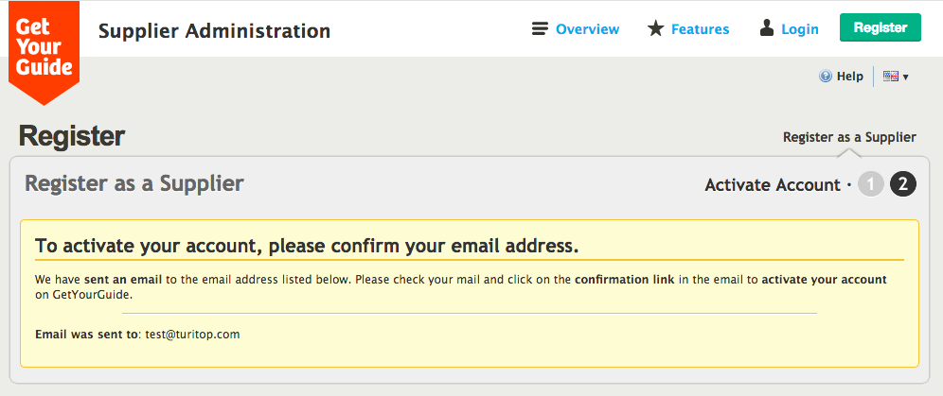This screenshot has height=396, width=943.
Task: Click the Features star icon
Action: (x=655, y=29)
